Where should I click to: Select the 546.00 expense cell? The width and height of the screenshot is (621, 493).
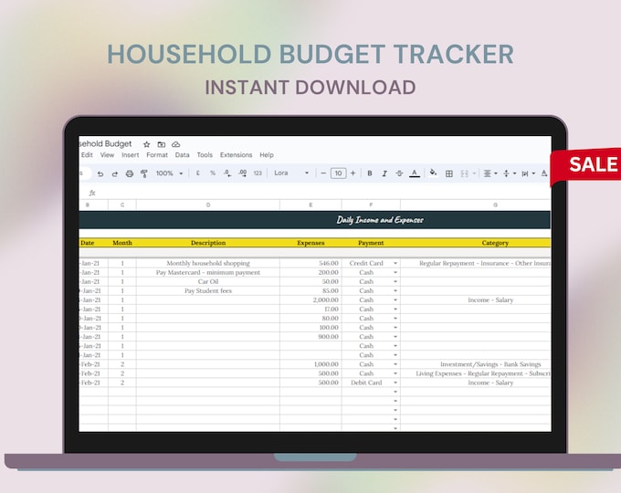pyautogui.click(x=310, y=263)
